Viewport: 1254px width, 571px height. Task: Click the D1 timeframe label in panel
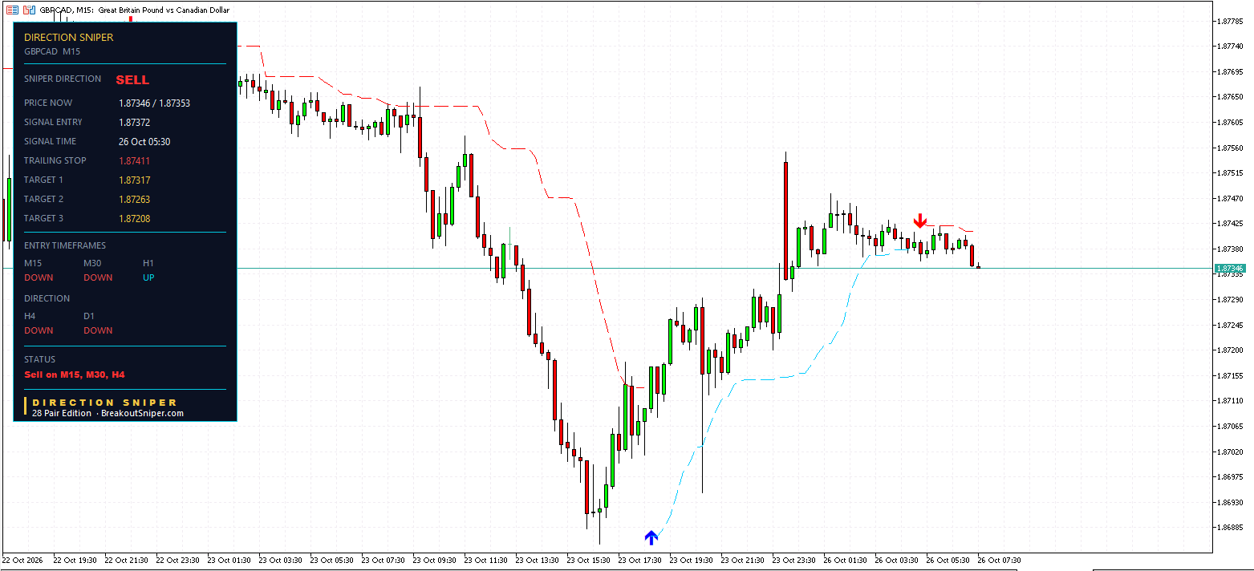[89, 316]
